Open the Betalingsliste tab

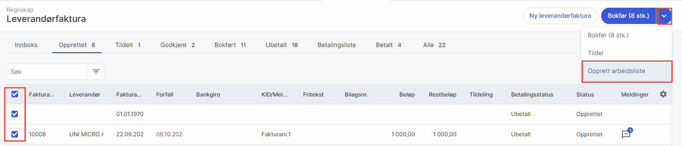337,45
